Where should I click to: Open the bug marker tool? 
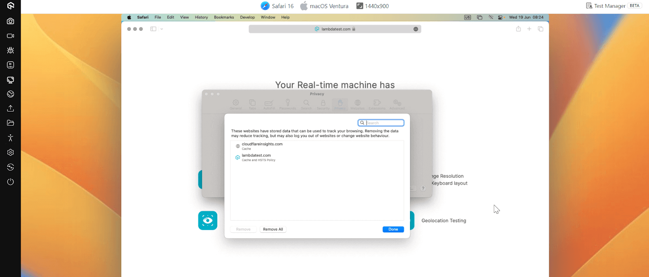[11, 50]
